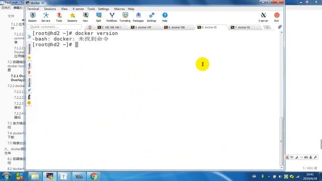Open the Tools toolbar icon

pos(59,17)
